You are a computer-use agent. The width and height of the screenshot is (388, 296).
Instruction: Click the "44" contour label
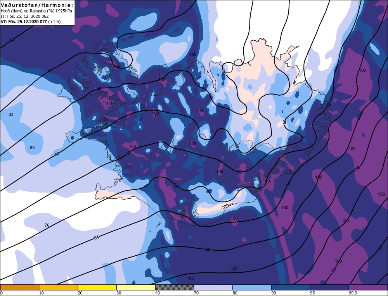(50, 71)
